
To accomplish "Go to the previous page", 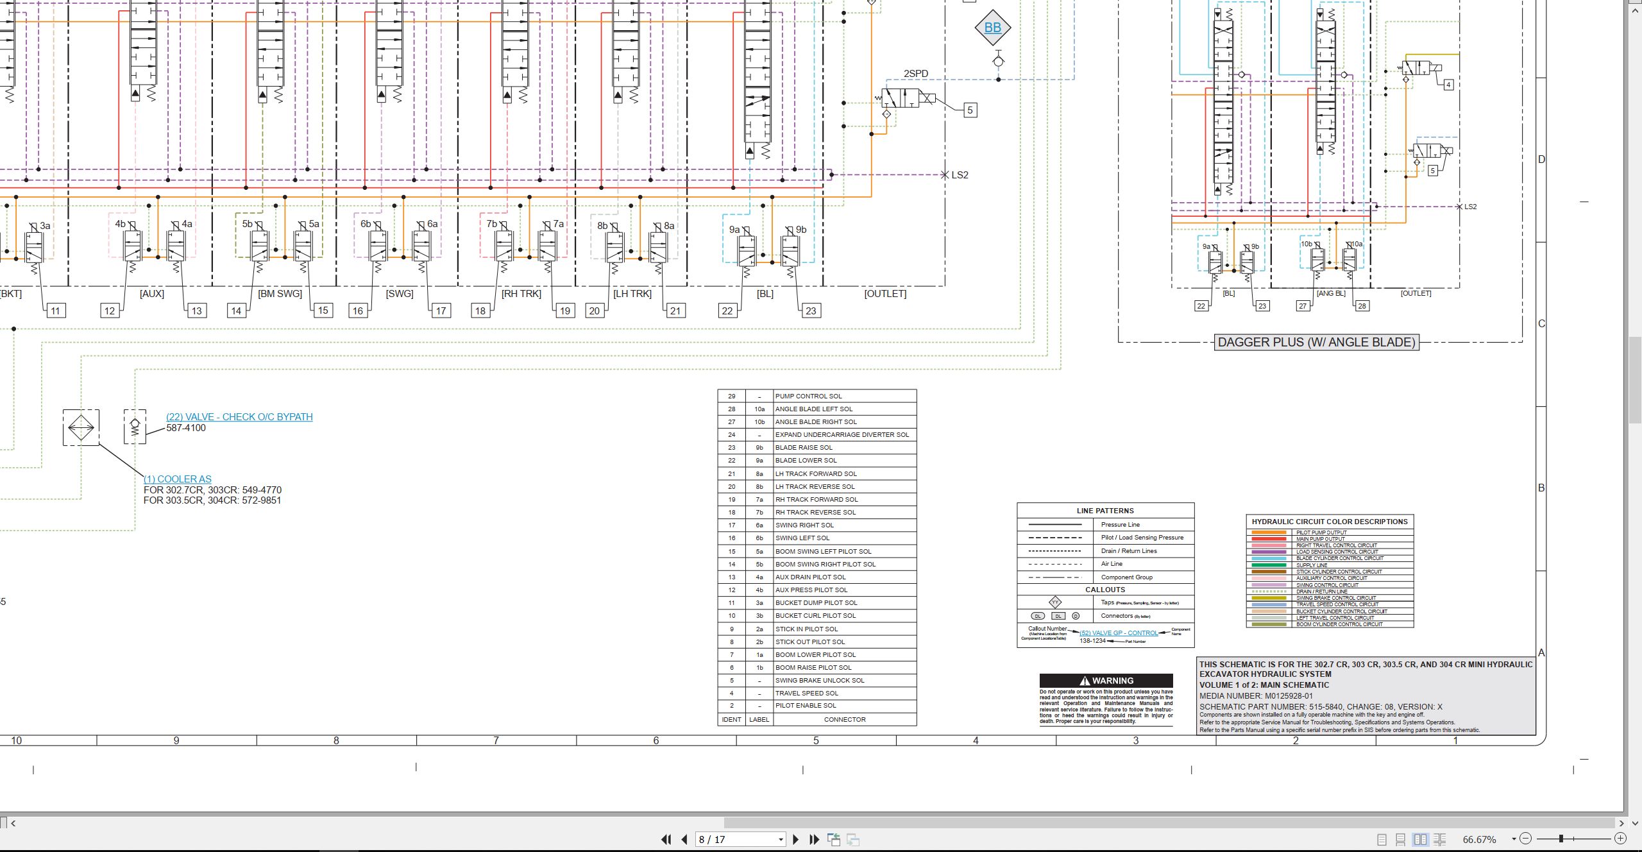I will [684, 839].
